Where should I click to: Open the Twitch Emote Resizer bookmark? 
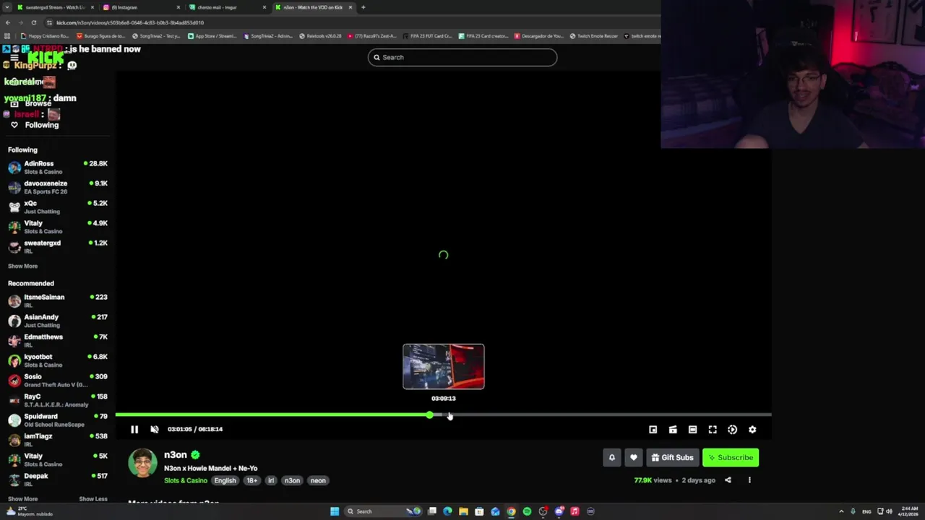point(593,36)
